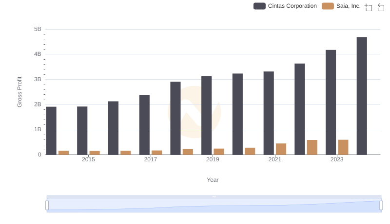Image resolution: width=390 pixels, height=224 pixels.
Task: Toggle the Saia, Inc. legend entry
Action: tap(341, 6)
